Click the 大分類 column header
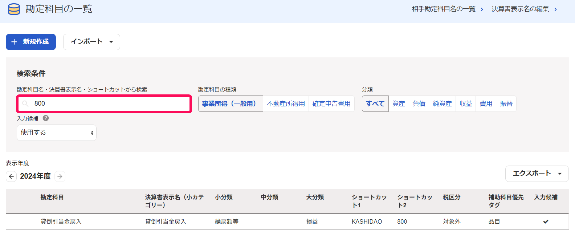The width and height of the screenshot is (575, 240). [315, 197]
